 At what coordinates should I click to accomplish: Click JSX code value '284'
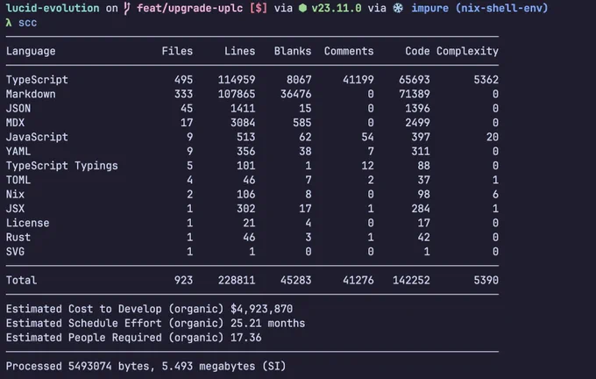[421, 209]
